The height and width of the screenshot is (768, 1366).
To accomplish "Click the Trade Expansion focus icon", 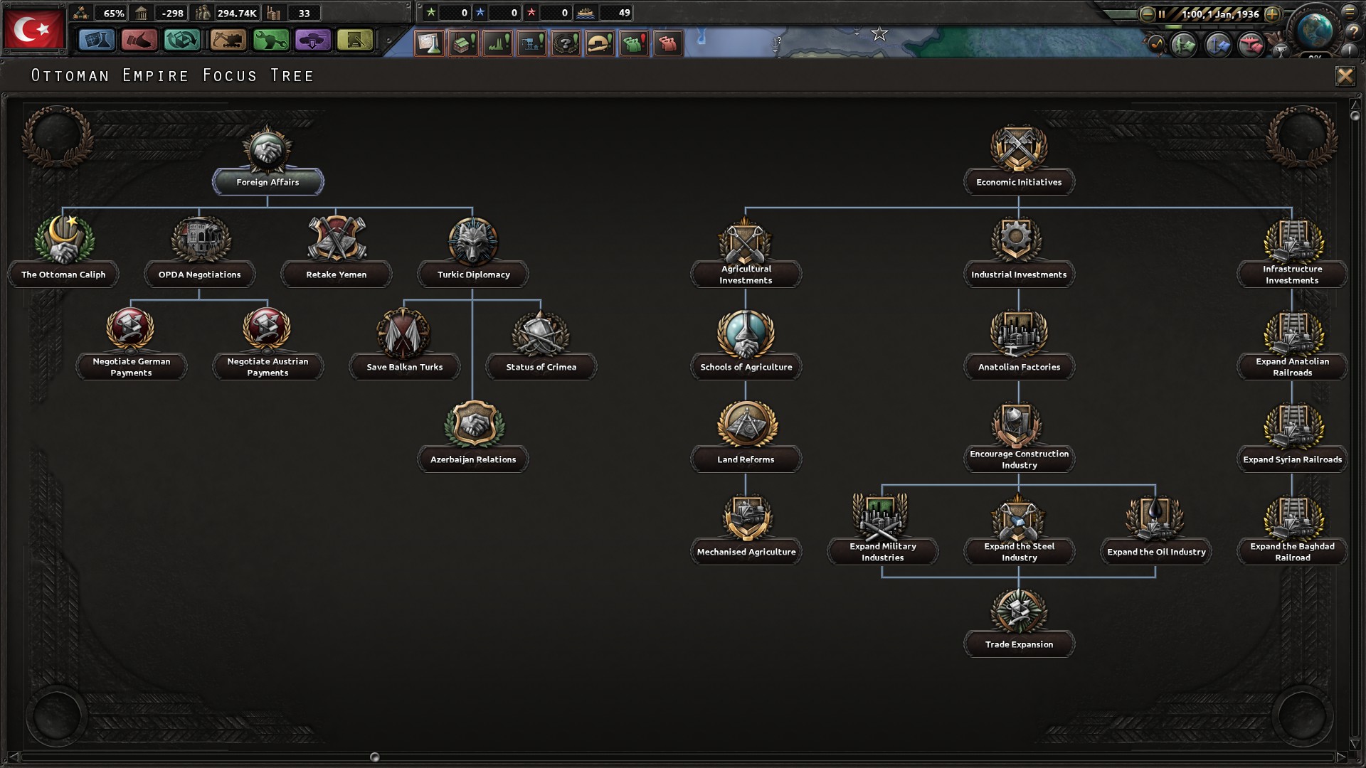I will click(1019, 609).
